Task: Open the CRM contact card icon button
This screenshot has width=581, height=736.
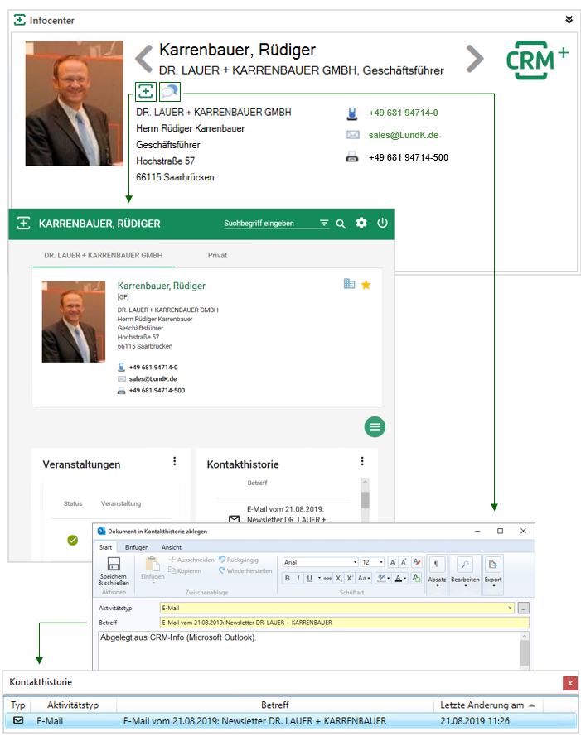Action: pos(146,92)
